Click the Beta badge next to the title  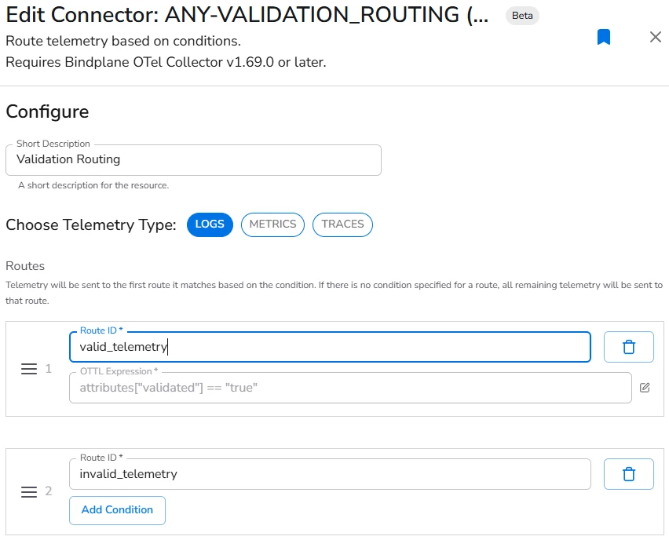click(x=521, y=15)
